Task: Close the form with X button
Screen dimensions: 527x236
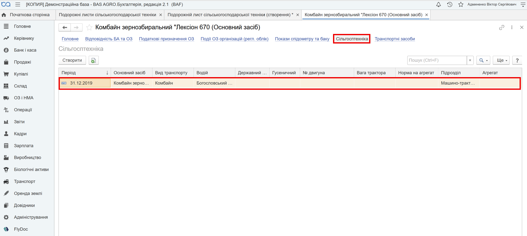Action: pos(522,27)
